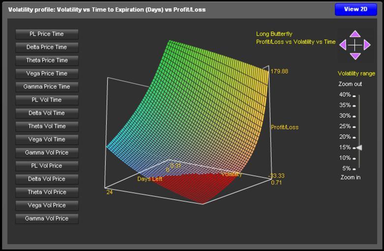Click the up arrow rotation icon
The height and width of the screenshot is (251, 384).
pos(355,34)
